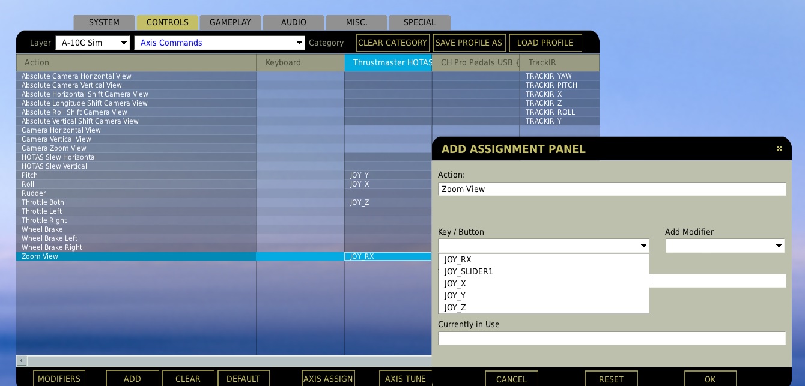Click the Action column header

point(136,62)
